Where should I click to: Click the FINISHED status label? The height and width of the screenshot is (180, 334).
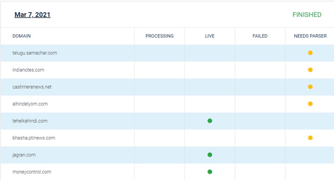[x=307, y=15]
